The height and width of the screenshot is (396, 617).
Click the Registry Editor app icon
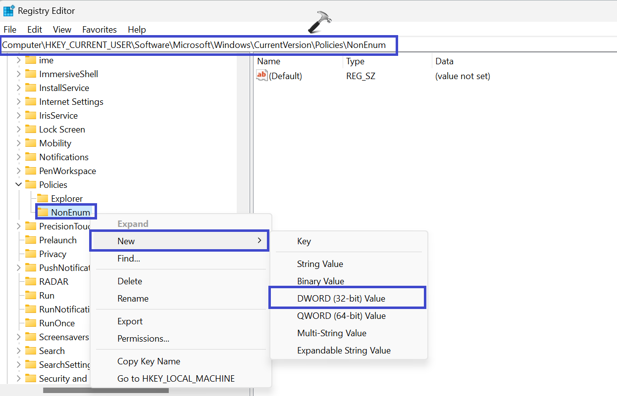tap(9, 10)
